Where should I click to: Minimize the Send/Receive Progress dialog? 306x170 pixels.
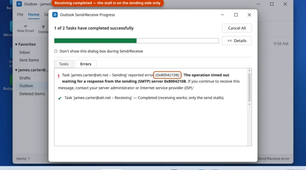[x=222, y=15]
